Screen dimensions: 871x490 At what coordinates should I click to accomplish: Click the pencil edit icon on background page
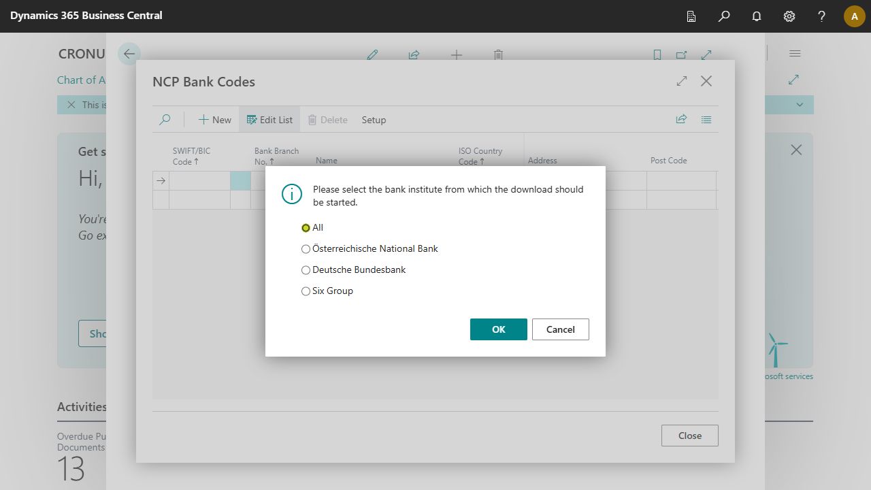(x=372, y=55)
